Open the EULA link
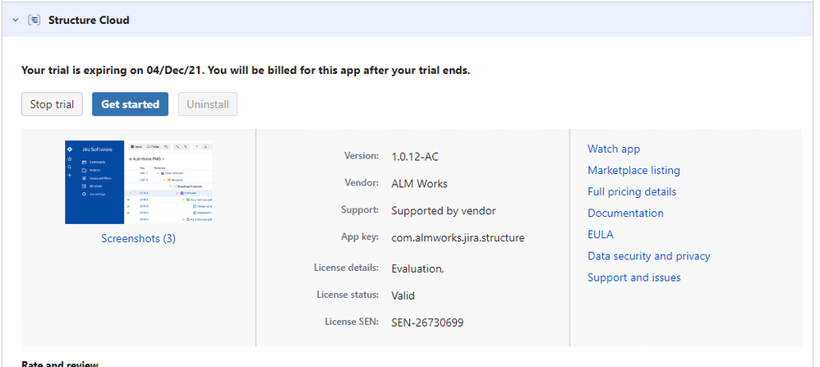 pos(601,235)
